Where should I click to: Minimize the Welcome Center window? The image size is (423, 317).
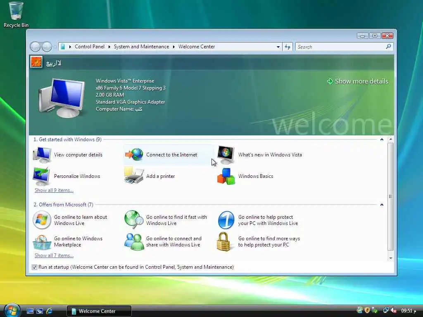click(x=362, y=36)
